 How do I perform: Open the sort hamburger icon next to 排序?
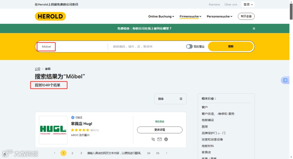click(x=181, y=99)
